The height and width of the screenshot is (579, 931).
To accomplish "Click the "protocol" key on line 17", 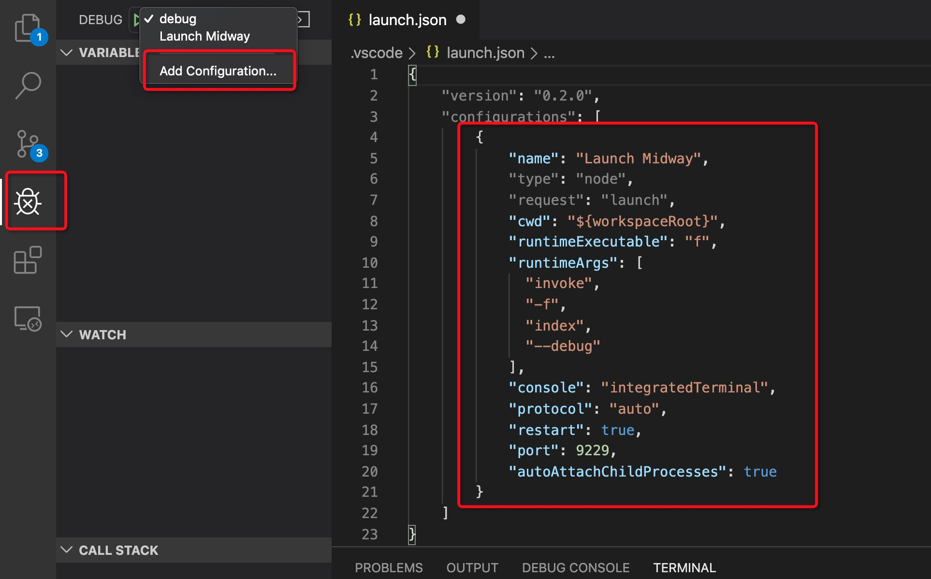I will click(550, 409).
